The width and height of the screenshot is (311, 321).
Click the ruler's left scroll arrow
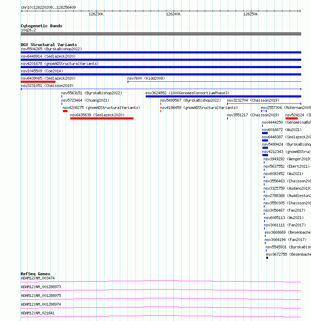22,11
